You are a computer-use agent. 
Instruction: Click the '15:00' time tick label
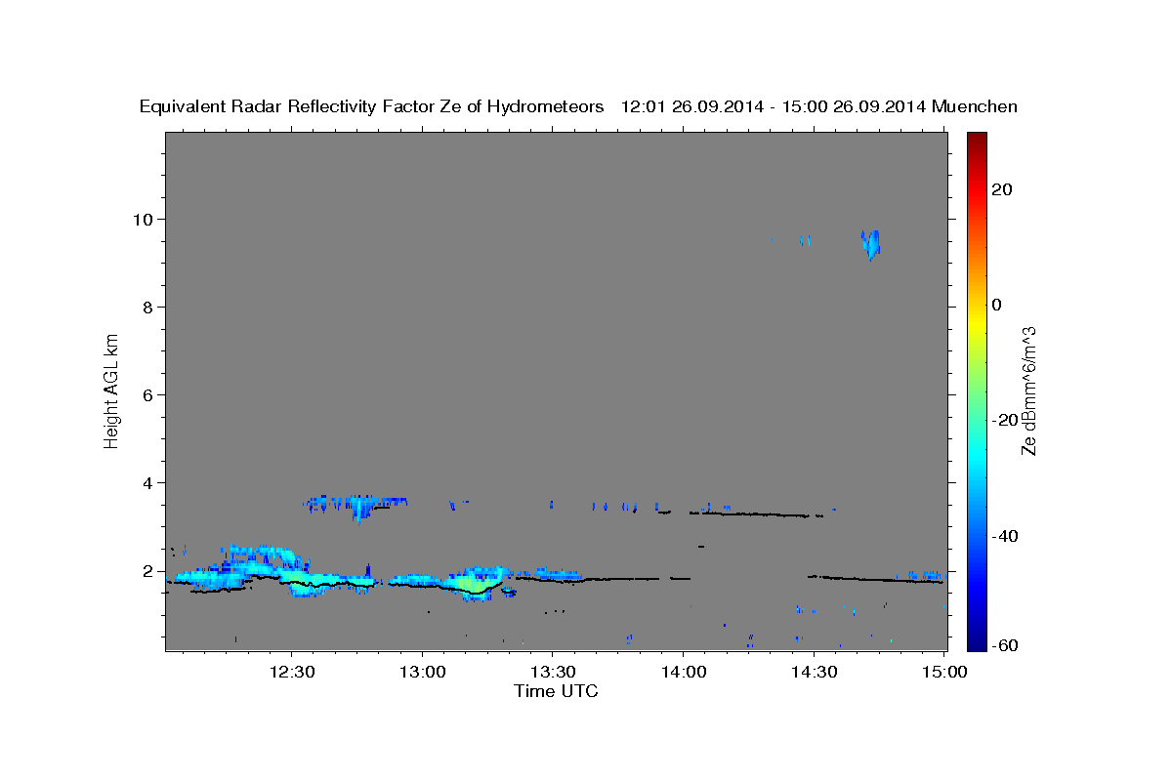coord(943,672)
